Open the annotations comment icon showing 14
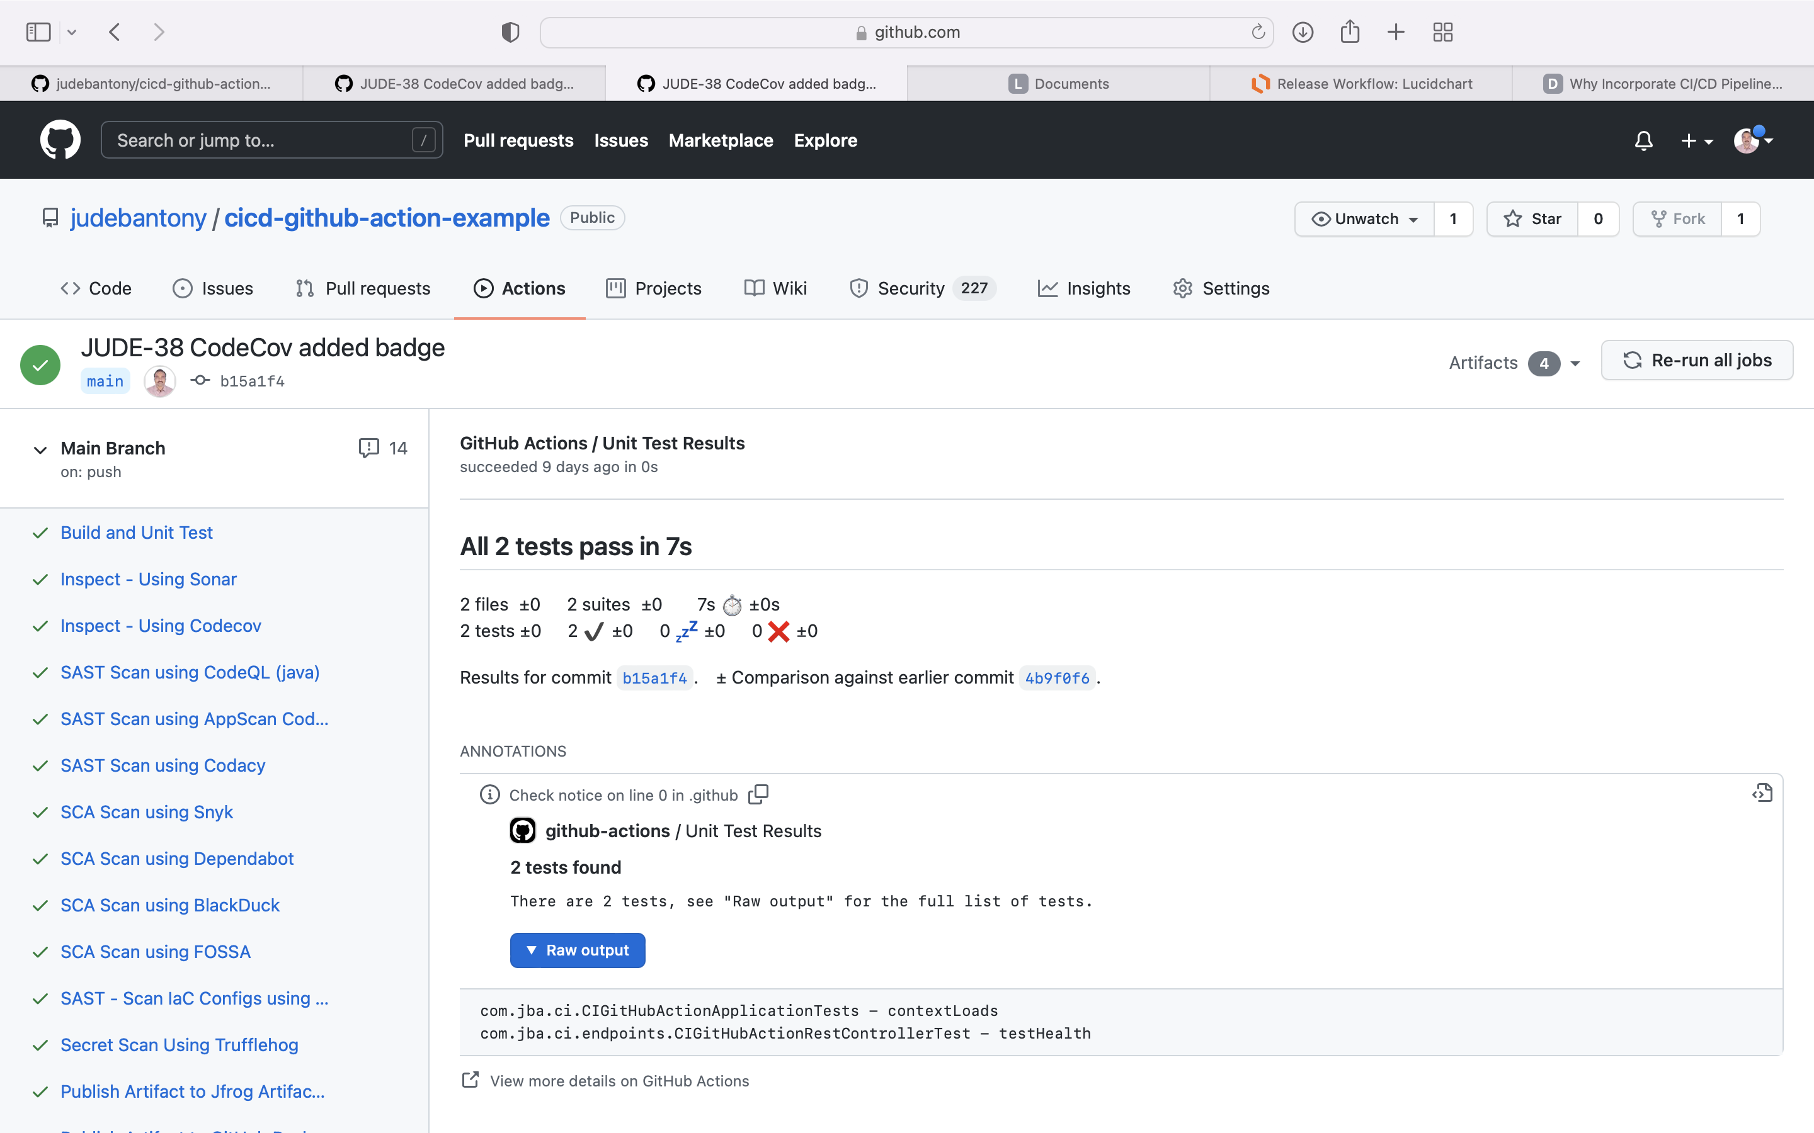The height and width of the screenshot is (1133, 1814). [x=382, y=448]
